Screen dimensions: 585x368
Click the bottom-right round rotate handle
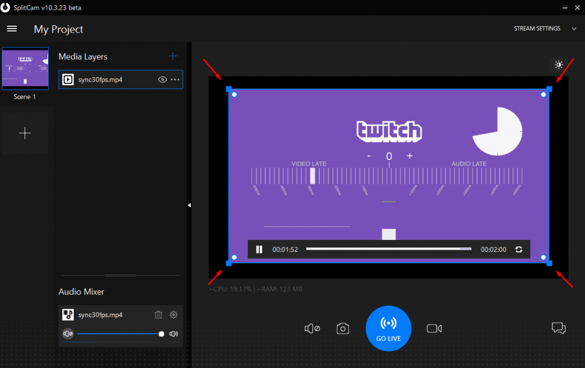click(543, 257)
